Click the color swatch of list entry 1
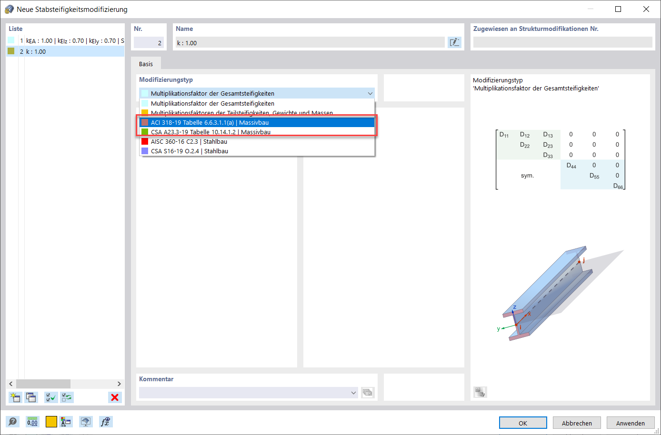 tap(11, 40)
